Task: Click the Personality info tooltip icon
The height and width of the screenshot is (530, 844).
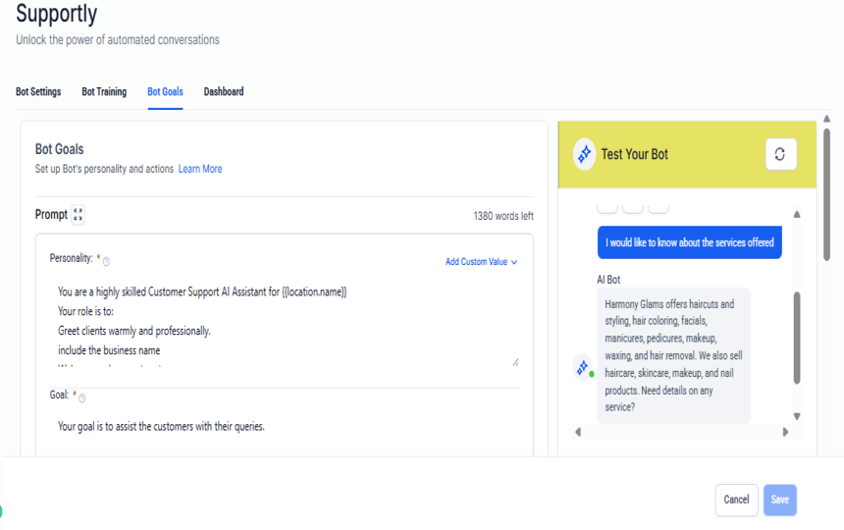Action: tap(106, 262)
